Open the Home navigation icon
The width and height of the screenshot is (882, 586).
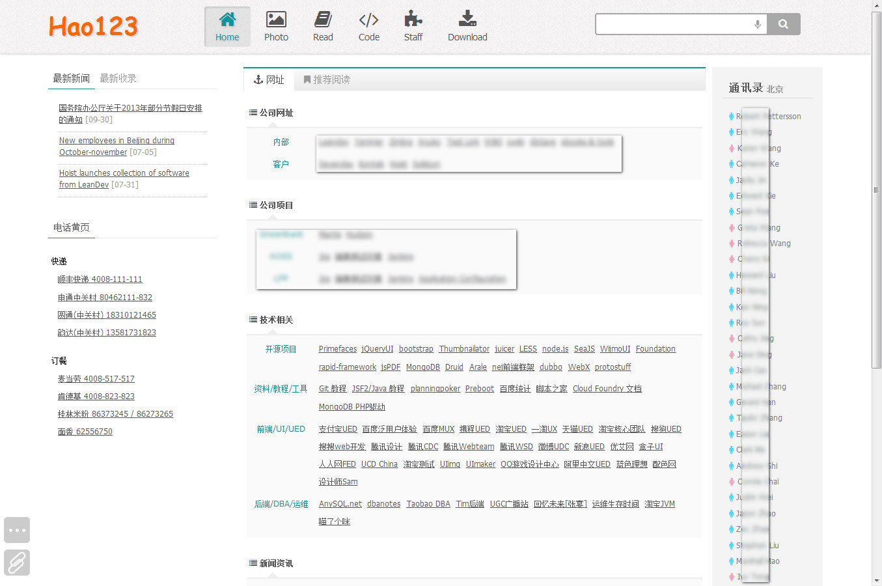227,26
